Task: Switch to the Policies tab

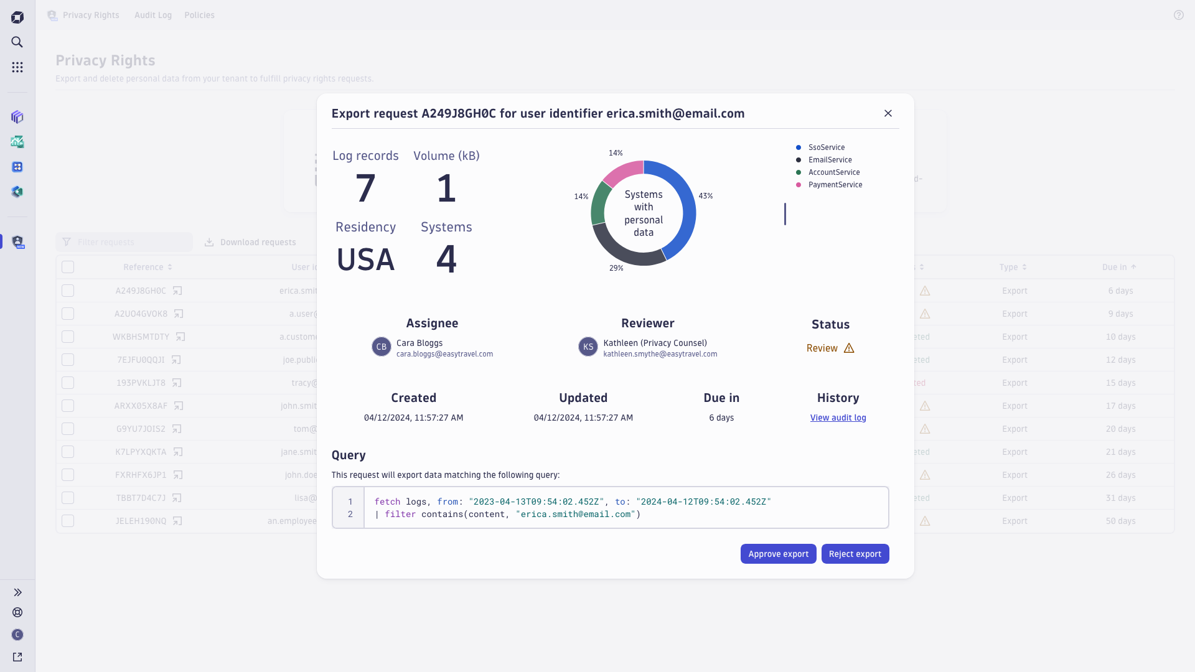Action: pos(199,15)
